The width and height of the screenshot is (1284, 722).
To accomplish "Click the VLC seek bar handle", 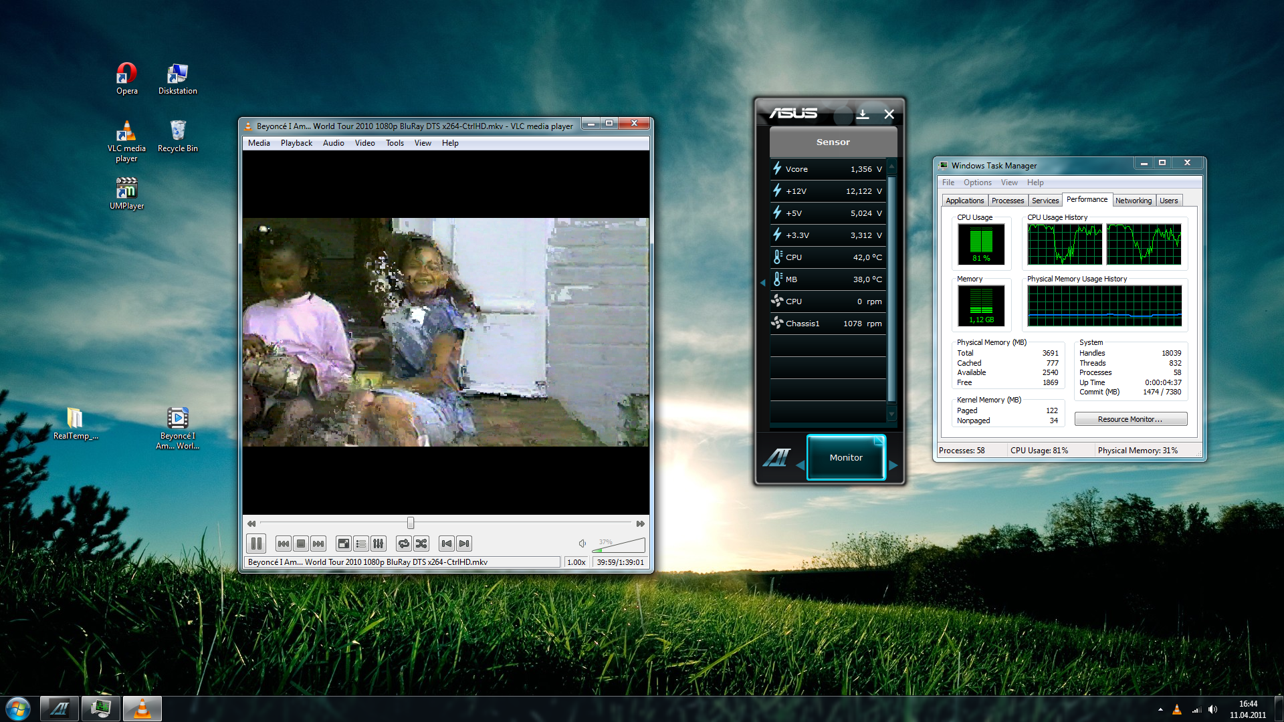I will [411, 523].
